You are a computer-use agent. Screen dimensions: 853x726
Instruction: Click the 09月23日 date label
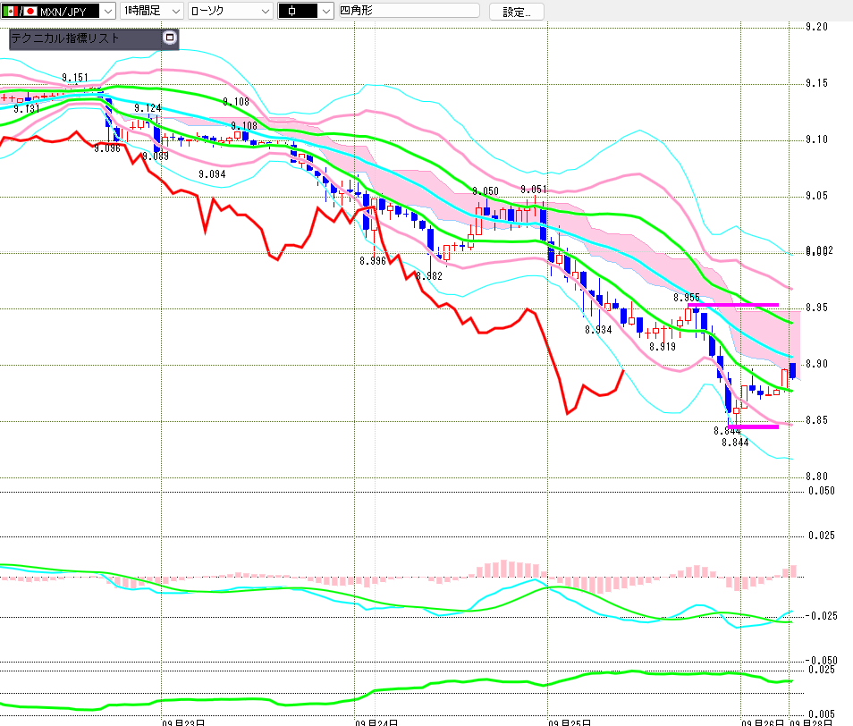click(183, 722)
